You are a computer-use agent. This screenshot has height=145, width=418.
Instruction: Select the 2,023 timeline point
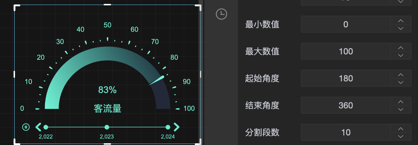point(107,127)
